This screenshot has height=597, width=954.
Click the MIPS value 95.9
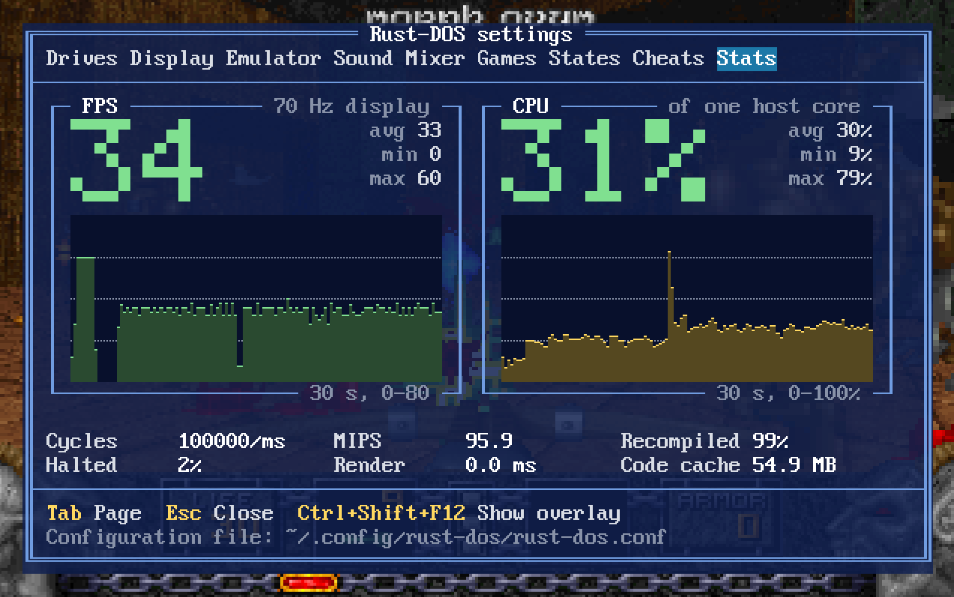click(489, 441)
